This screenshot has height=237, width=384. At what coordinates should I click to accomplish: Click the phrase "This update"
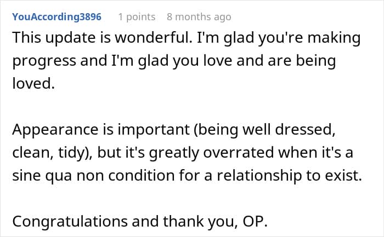click(x=44, y=39)
